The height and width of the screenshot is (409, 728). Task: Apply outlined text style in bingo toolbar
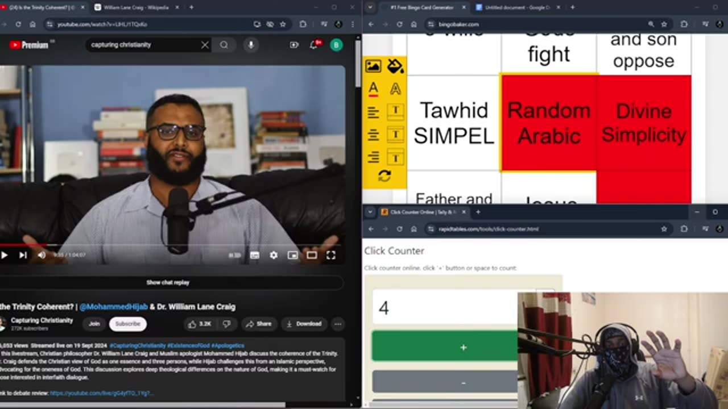395,89
